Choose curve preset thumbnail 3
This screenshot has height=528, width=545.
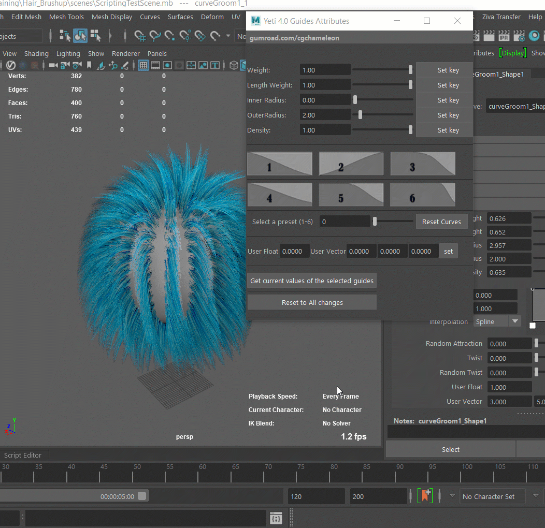click(423, 163)
